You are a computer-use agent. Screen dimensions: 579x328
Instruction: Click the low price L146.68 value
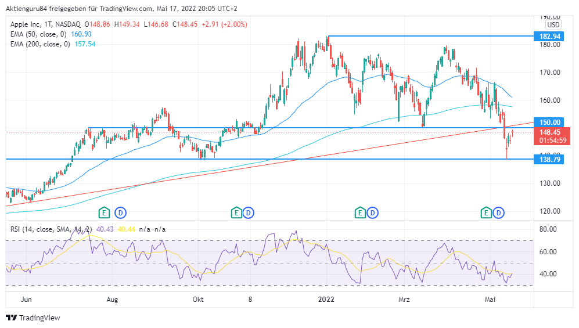pos(156,24)
